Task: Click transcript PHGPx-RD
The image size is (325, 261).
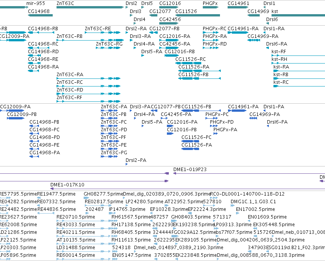Action: coord(215,44)
